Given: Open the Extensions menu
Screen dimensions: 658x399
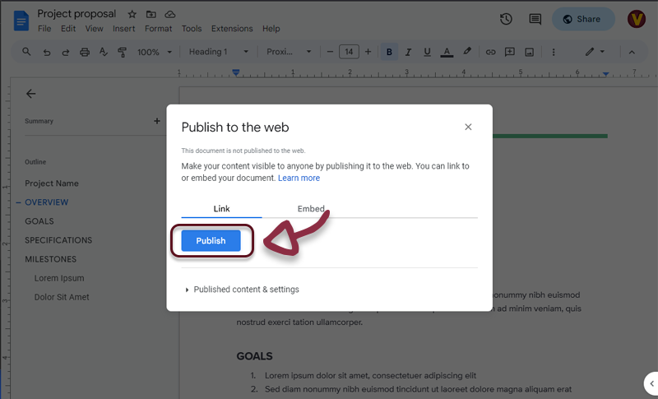Looking at the screenshot, I should pos(232,29).
